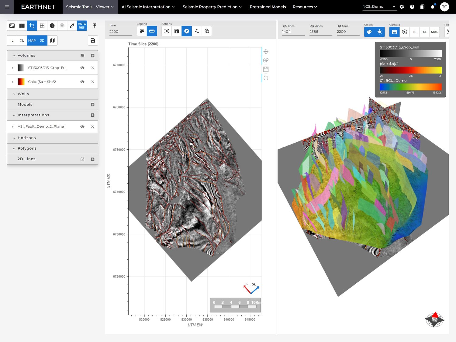The height and width of the screenshot is (342, 456).
Task: Open the Resources menu
Action: pyautogui.click(x=305, y=7)
